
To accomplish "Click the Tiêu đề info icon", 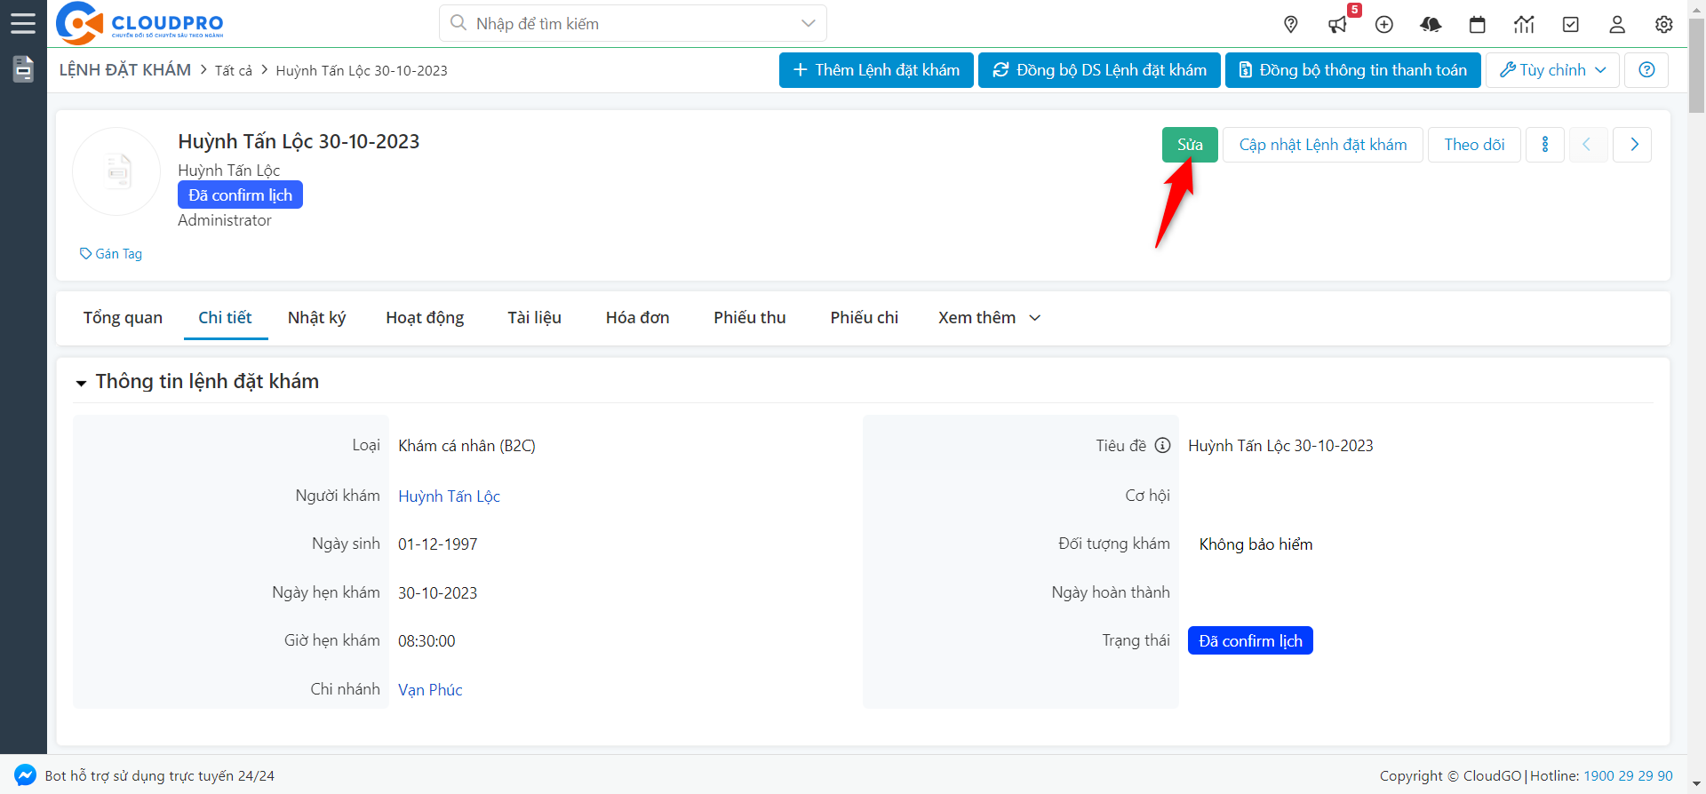I will pyautogui.click(x=1162, y=446).
